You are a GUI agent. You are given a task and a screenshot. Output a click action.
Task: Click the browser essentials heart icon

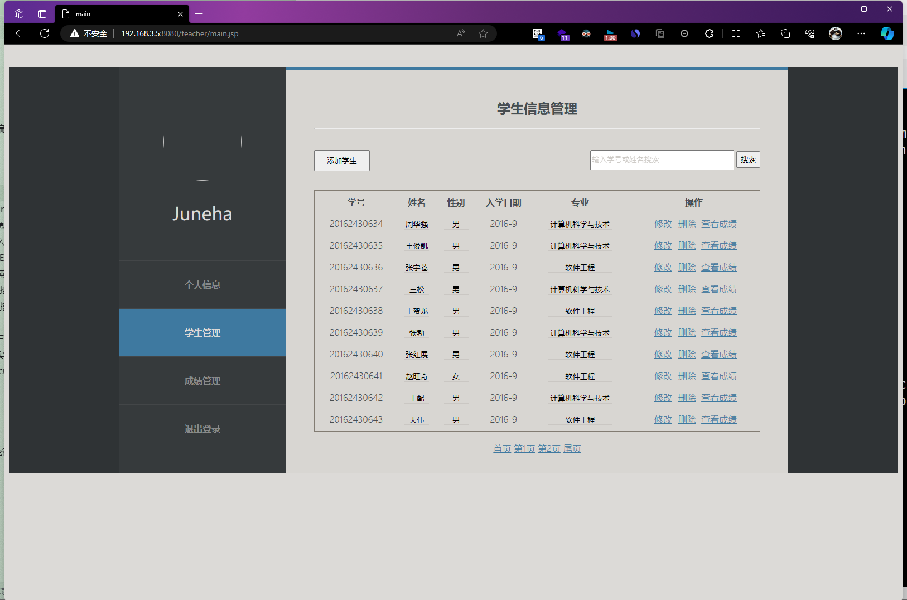coord(810,33)
